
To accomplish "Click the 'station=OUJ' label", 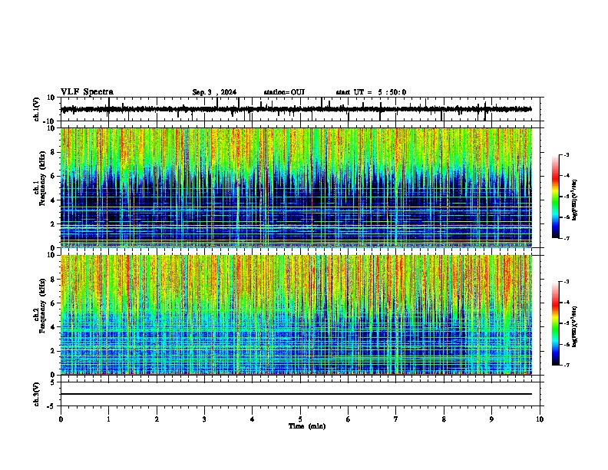I will 284,92.
